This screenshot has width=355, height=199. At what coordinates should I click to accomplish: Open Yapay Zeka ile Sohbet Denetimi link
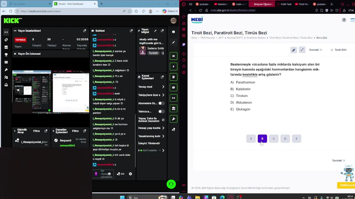pos(151,120)
